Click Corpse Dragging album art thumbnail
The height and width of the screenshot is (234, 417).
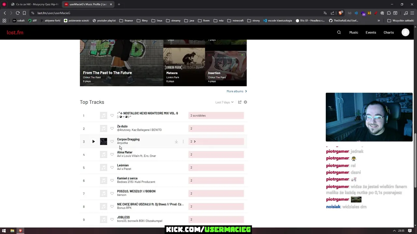tap(103, 141)
